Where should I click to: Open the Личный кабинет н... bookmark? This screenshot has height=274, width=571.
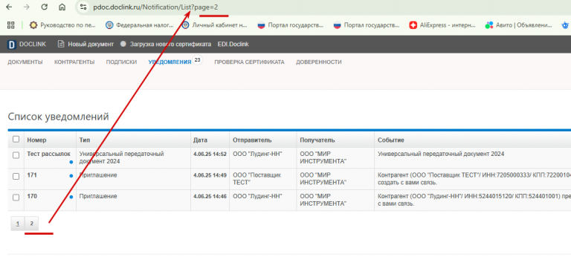coord(215,25)
